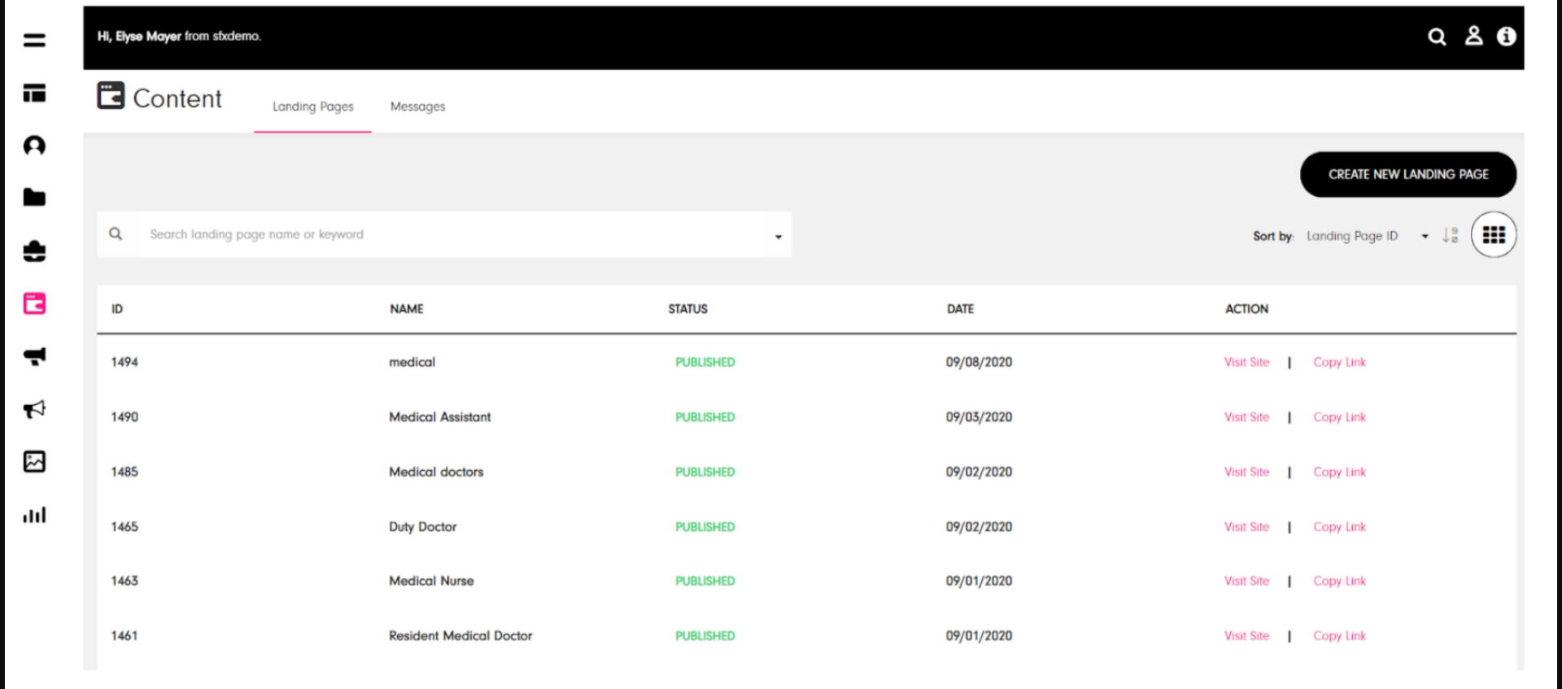Screen dimensions: 1562x689
Task: Click the ID column header
Action: pos(117,309)
